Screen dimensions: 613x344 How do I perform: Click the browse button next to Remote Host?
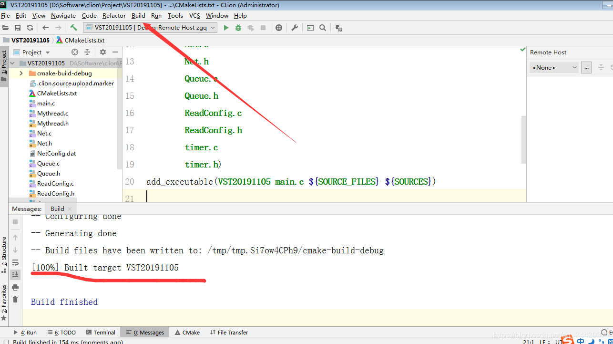pyautogui.click(x=586, y=67)
